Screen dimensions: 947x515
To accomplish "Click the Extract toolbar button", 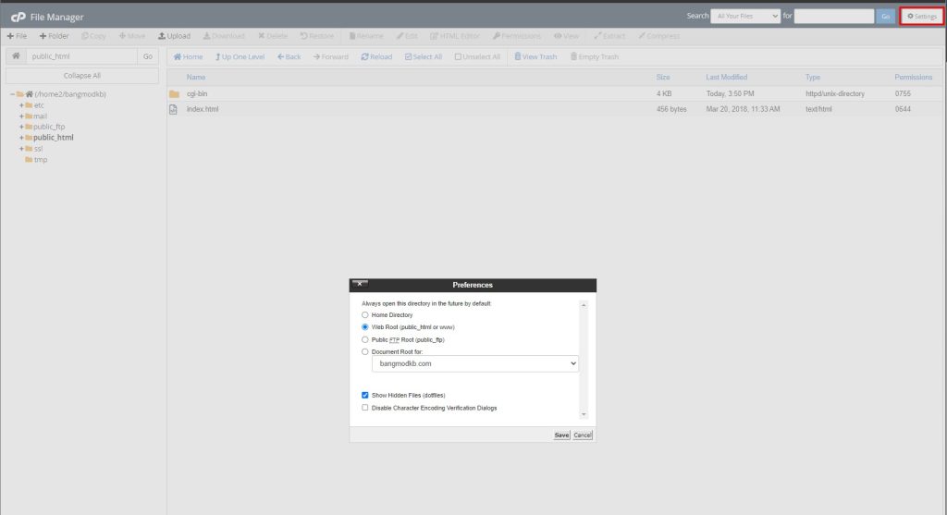I will coord(609,36).
